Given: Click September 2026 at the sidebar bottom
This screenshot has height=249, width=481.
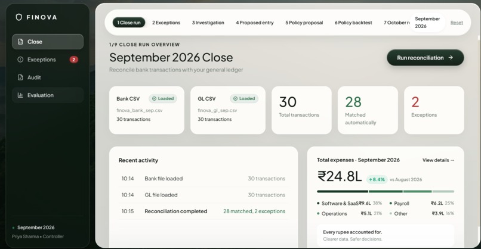Looking at the screenshot, I should (x=36, y=228).
